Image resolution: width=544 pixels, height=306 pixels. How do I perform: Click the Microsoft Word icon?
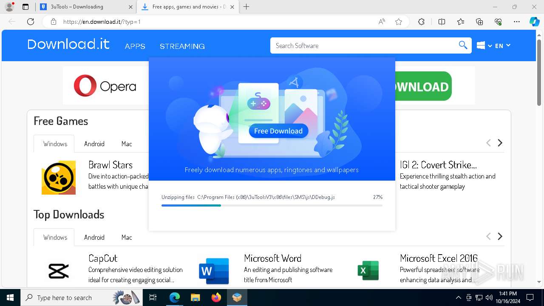(214, 271)
